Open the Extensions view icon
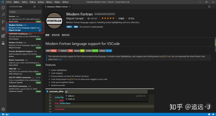Viewport: 216px width, 116px height. [x=3, y=36]
